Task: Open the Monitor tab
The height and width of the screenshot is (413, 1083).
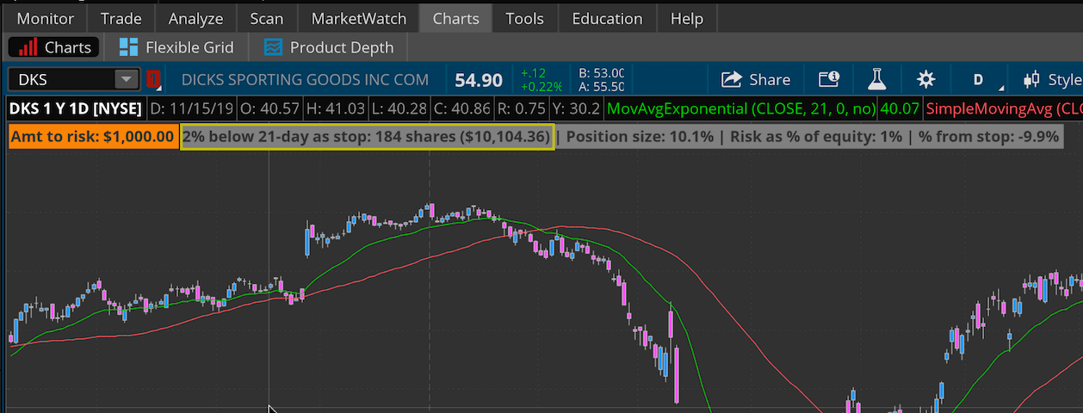Action: (45, 18)
